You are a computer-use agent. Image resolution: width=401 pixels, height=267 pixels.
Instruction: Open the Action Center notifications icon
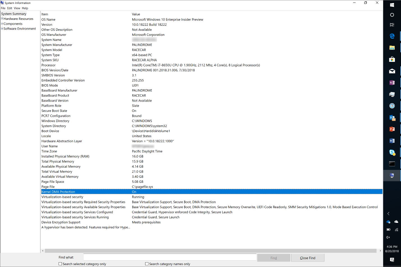pos(392,260)
